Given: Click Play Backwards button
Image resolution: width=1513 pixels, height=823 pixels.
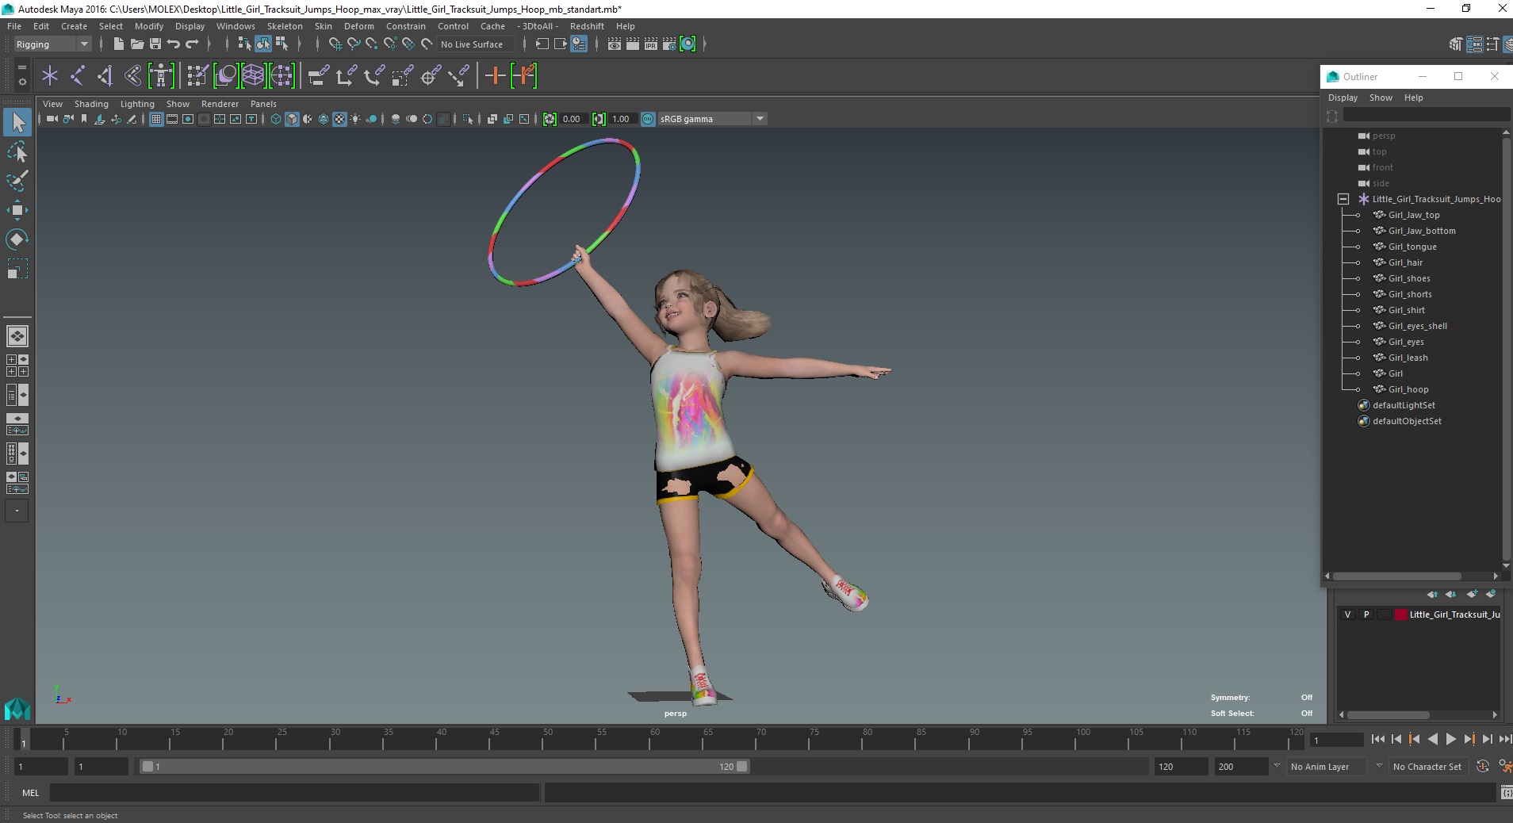Looking at the screenshot, I should 1432,739.
